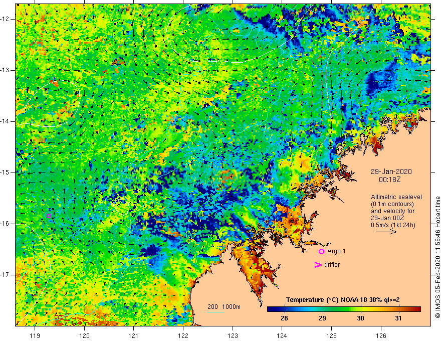Screen dimensions: 441x341
Task: Click the latitude axis label -14
Action: 5,121
